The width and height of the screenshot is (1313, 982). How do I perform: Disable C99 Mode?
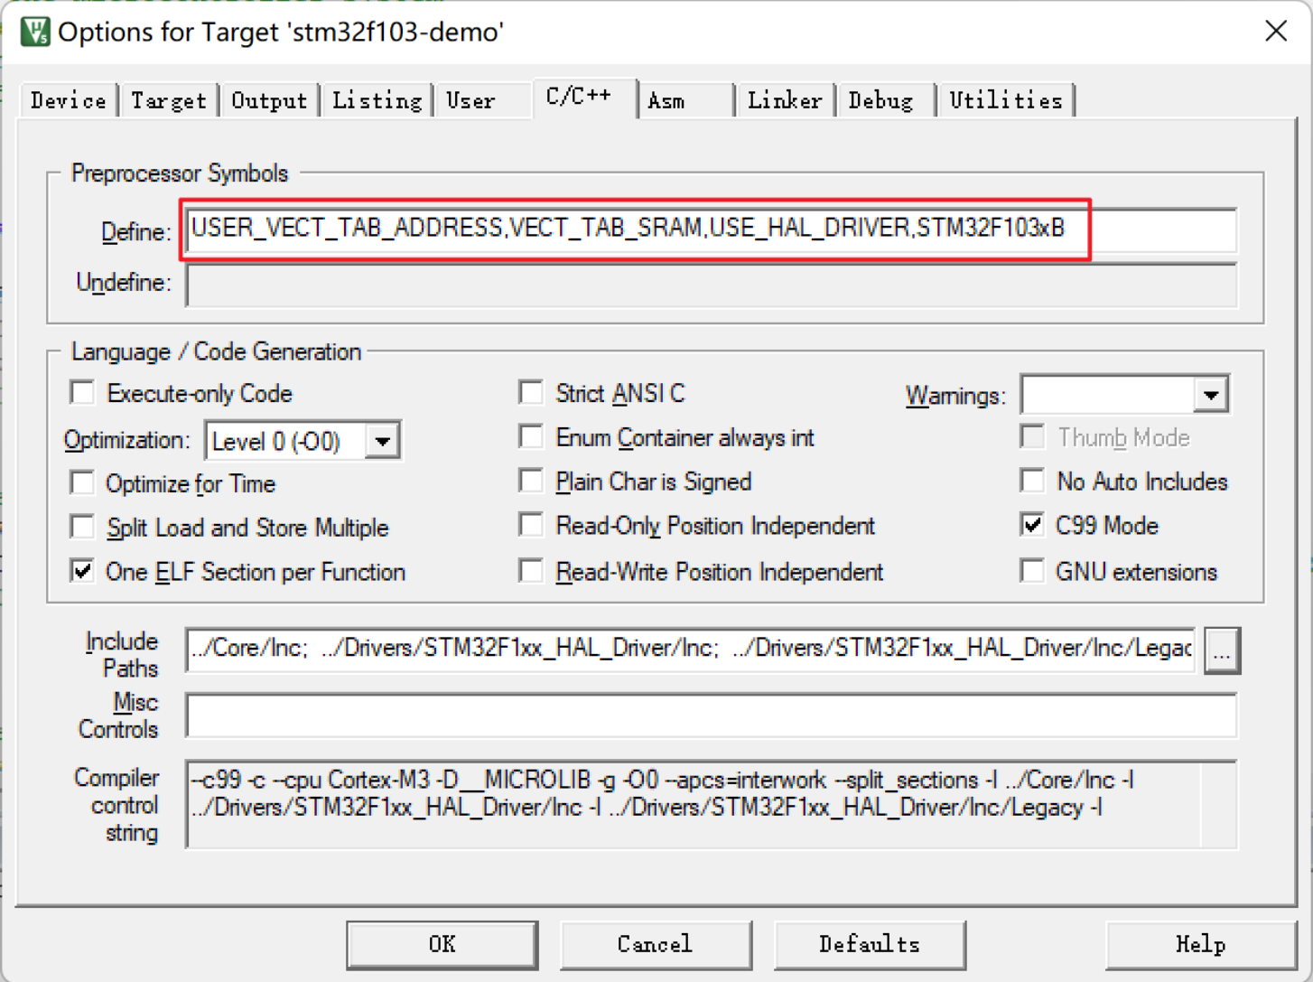point(1031,524)
